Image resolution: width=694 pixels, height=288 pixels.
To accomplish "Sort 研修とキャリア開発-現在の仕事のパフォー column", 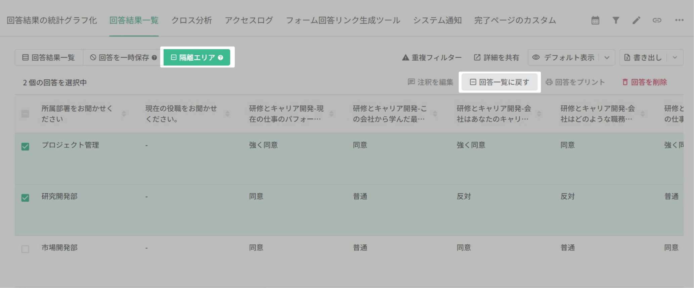I will point(331,114).
